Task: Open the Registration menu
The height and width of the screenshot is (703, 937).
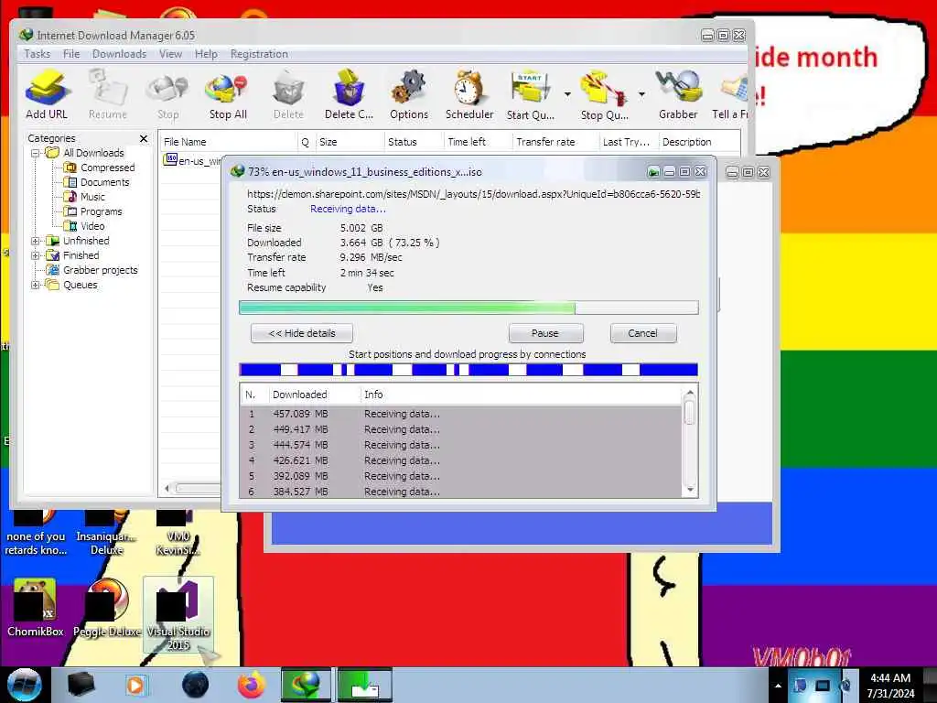Action: 259,54
